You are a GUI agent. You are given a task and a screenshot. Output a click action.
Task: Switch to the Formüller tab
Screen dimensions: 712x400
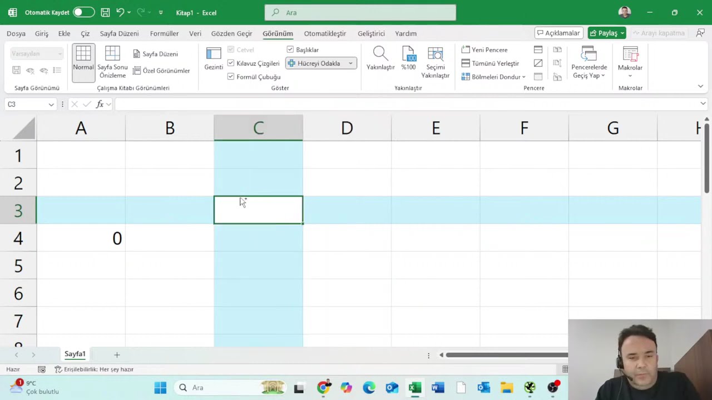pyautogui.click(x=164, y=33)
